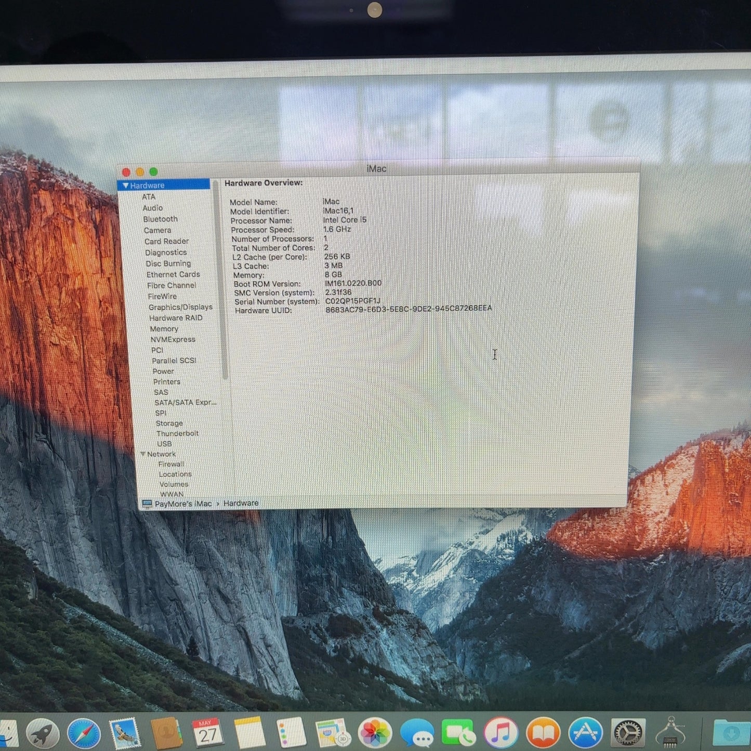View Disc Burning information
Image resolution: width=751 pixels, height=751 pixels.
168,263
